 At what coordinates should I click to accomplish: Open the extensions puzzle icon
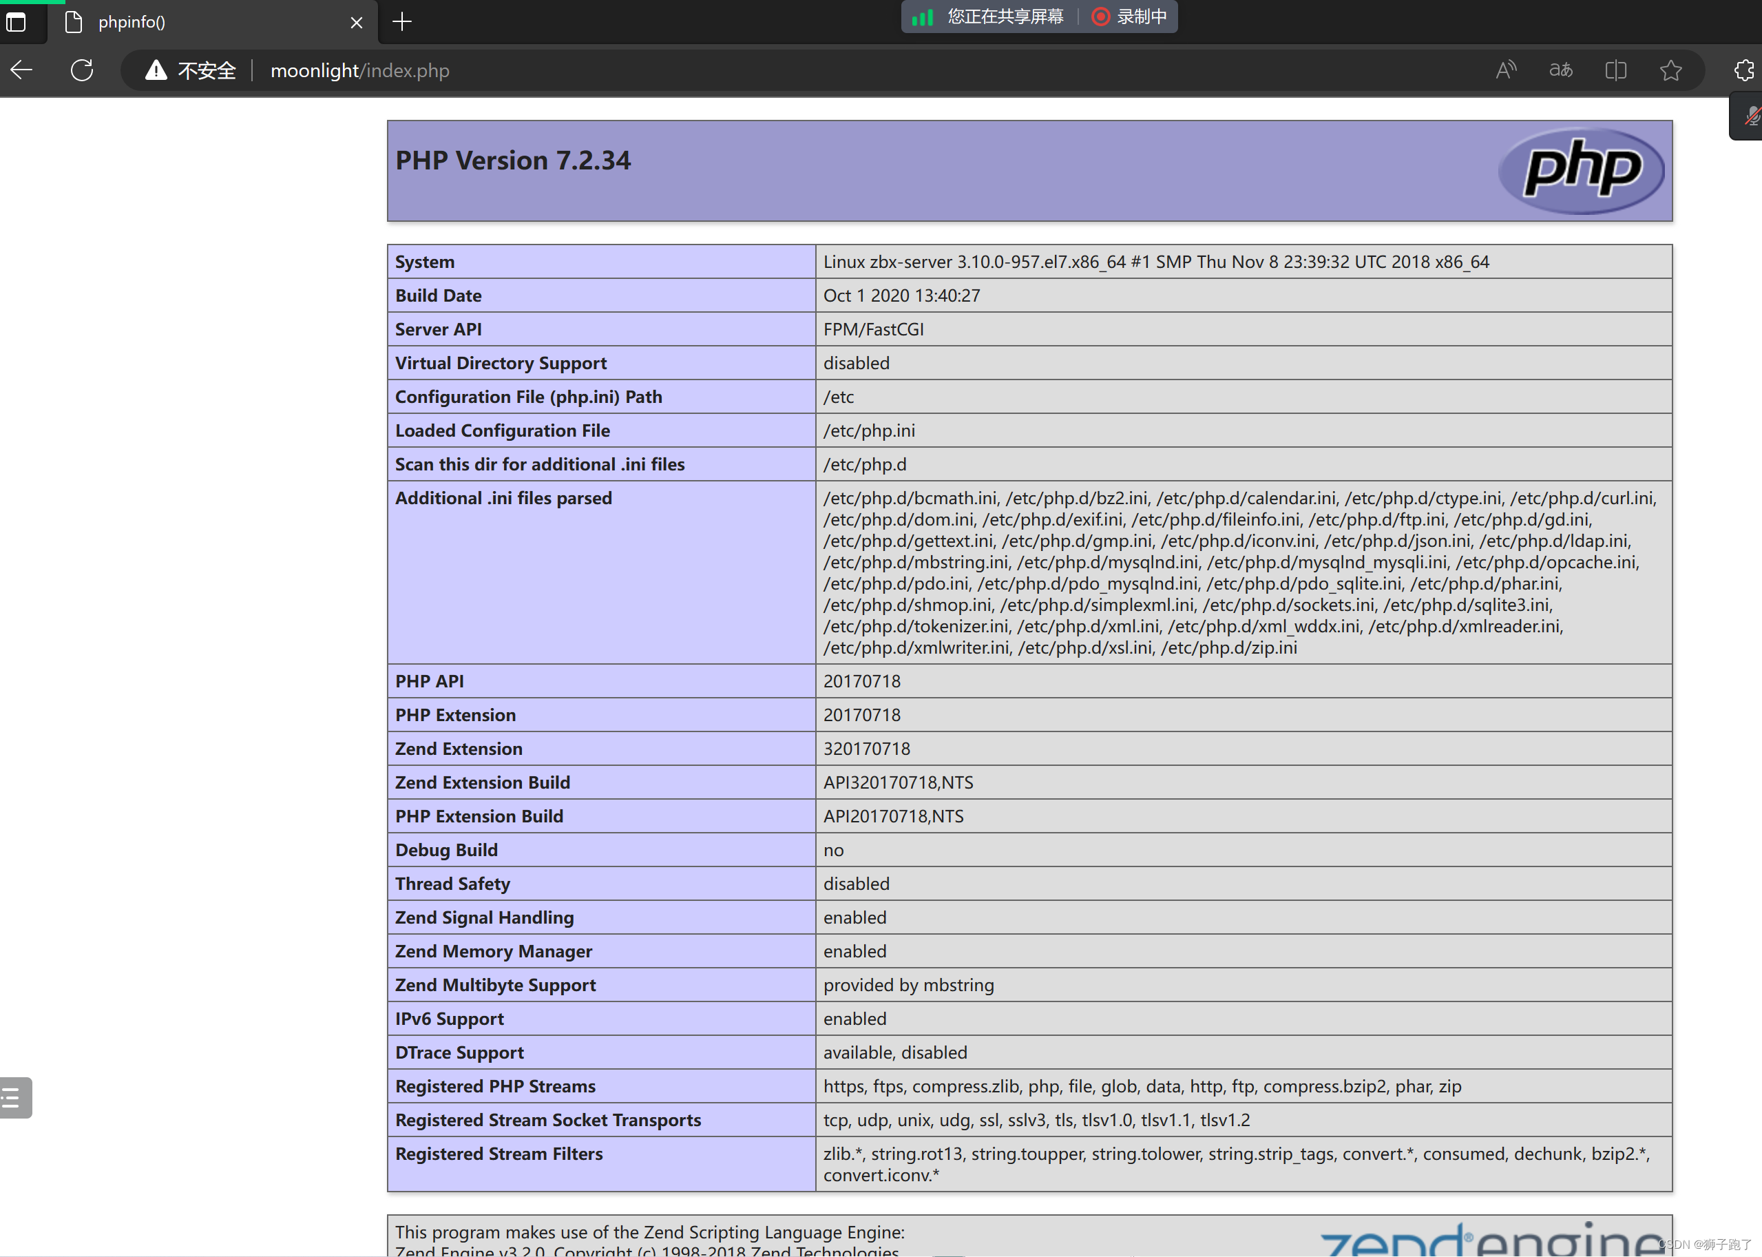tap(1745, 70)
